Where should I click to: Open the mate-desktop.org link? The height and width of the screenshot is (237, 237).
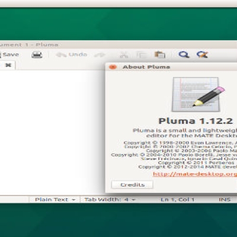click(x=195, y=174)
